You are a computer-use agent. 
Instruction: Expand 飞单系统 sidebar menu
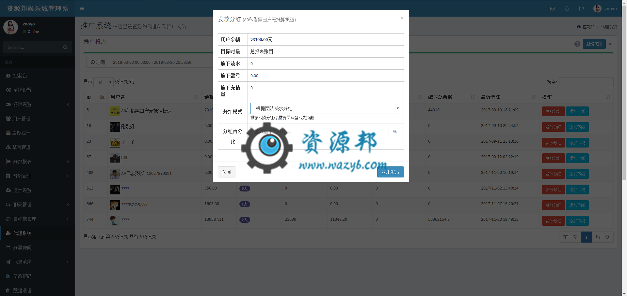tap(38, 262)
